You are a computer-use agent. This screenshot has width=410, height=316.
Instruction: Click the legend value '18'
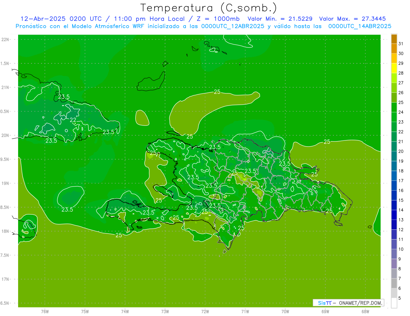(x=401, y=171)
